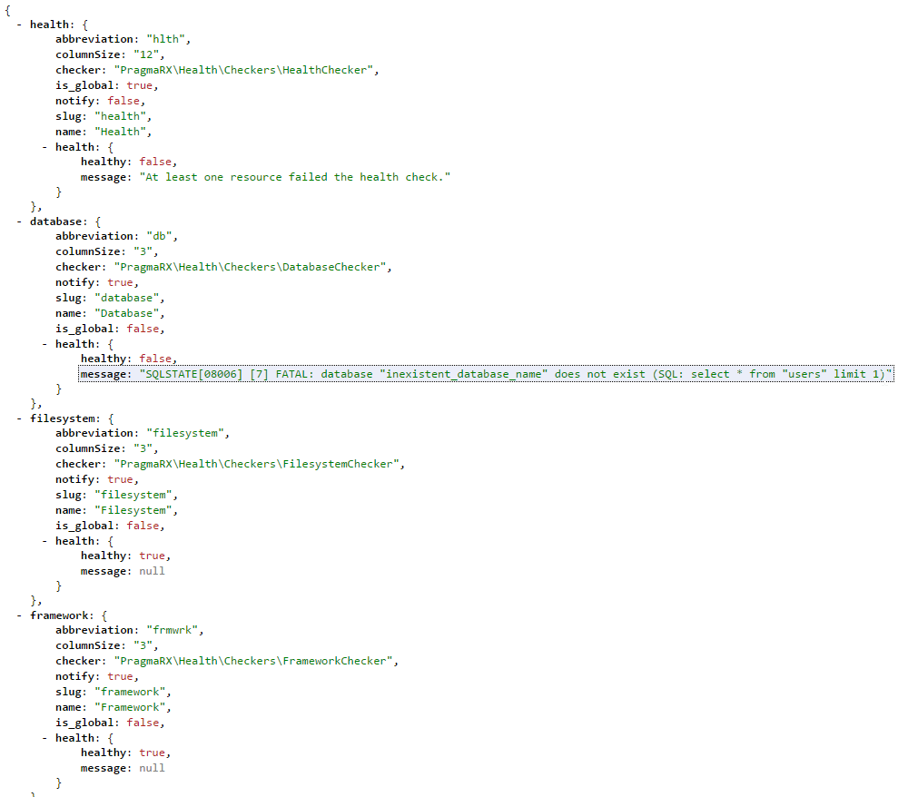
Task: Click the slug "framework" value
Action: pyautogui.click(x=130, y=693)
